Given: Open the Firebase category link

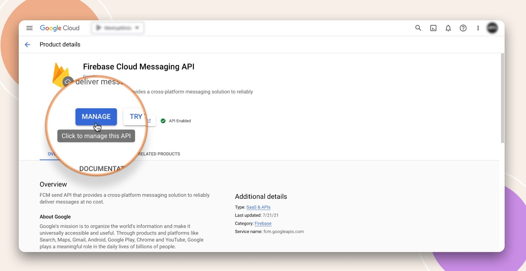Looking at the screenshot, I should tap(263, 223).
